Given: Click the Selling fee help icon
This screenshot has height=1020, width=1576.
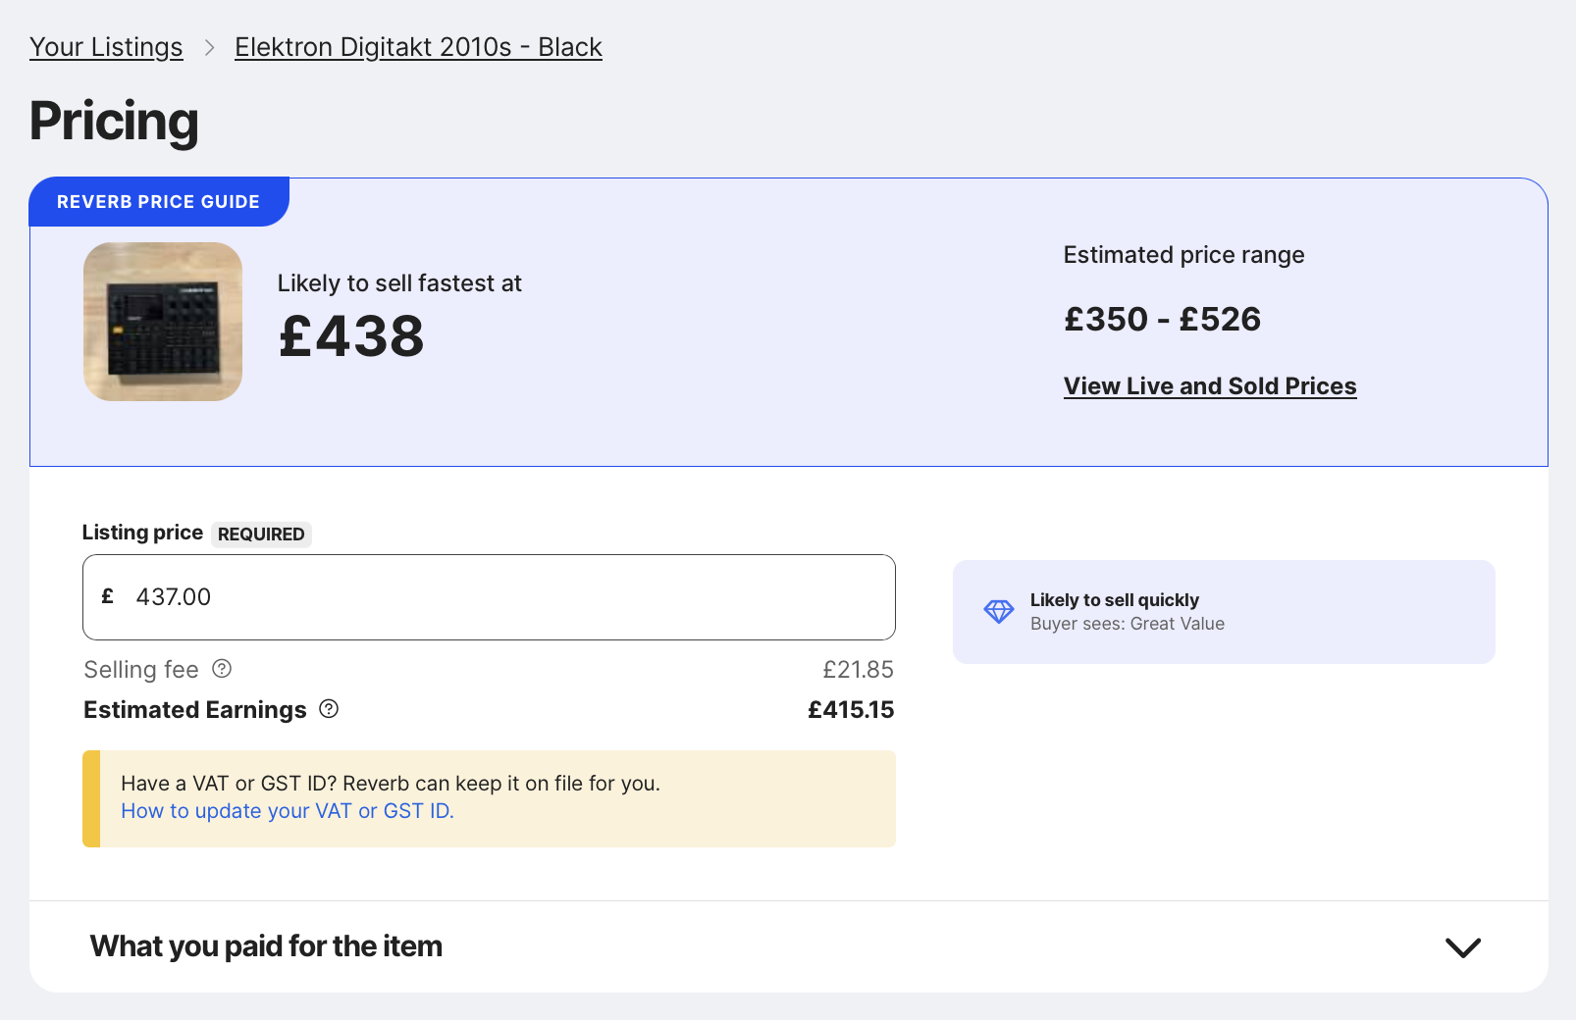Looking at the screenshot, I should (x=222, y=670).
